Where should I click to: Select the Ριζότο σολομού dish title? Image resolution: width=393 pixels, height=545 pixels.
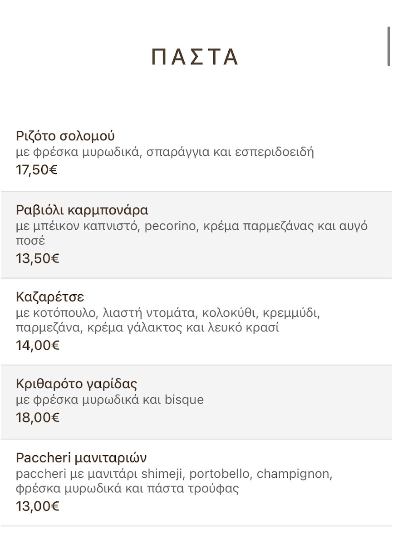point(65,136)
